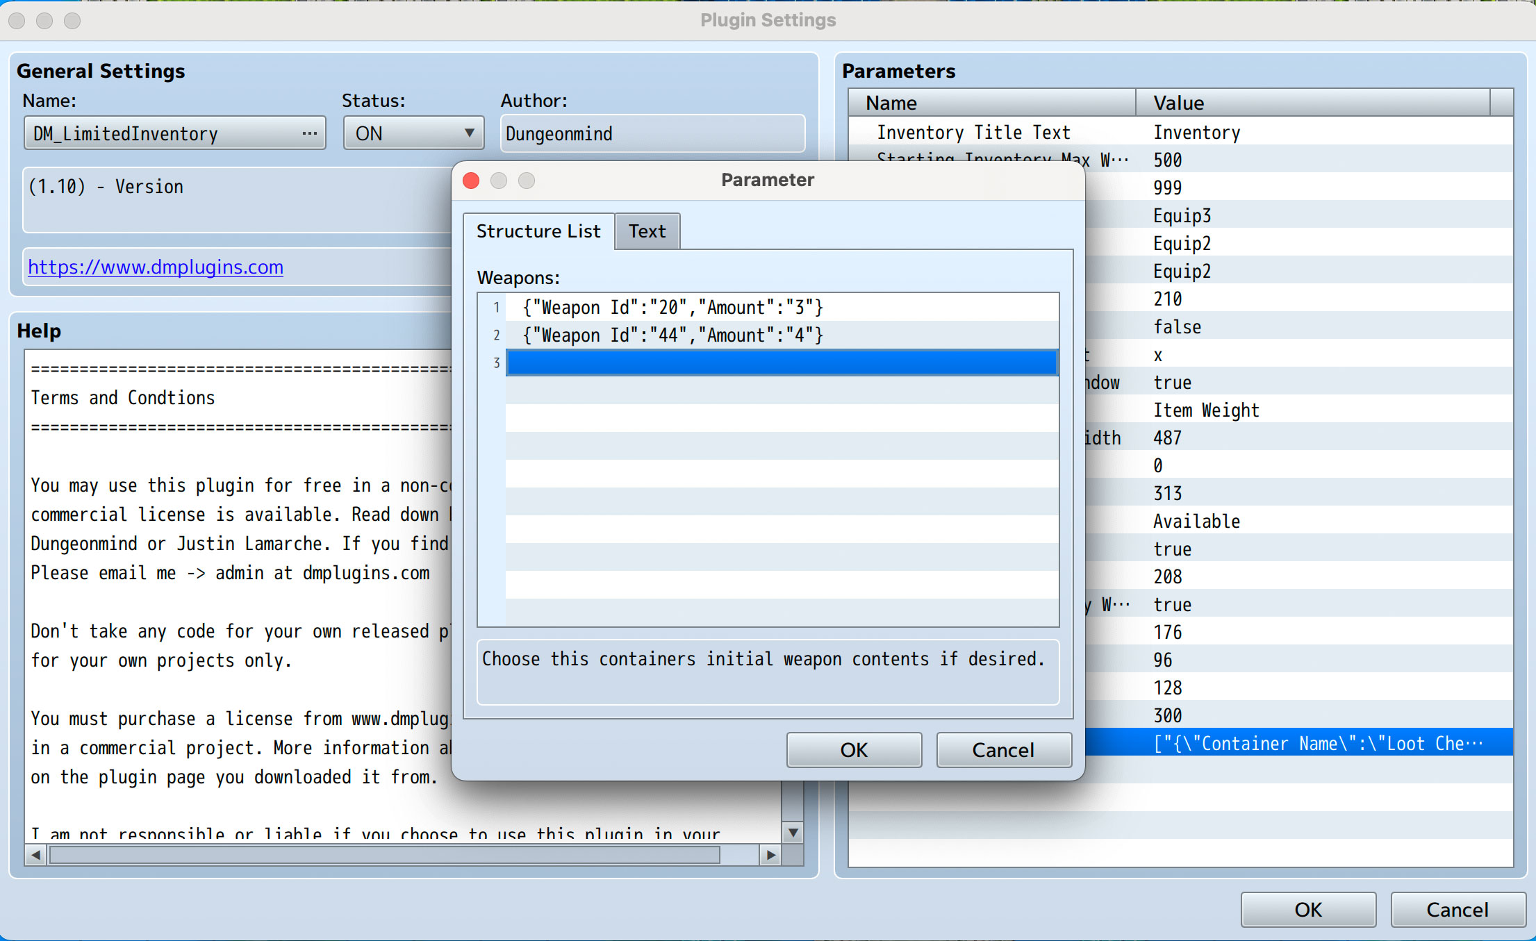Click the Value column header in Parameters

click(x=1313, y=103)
